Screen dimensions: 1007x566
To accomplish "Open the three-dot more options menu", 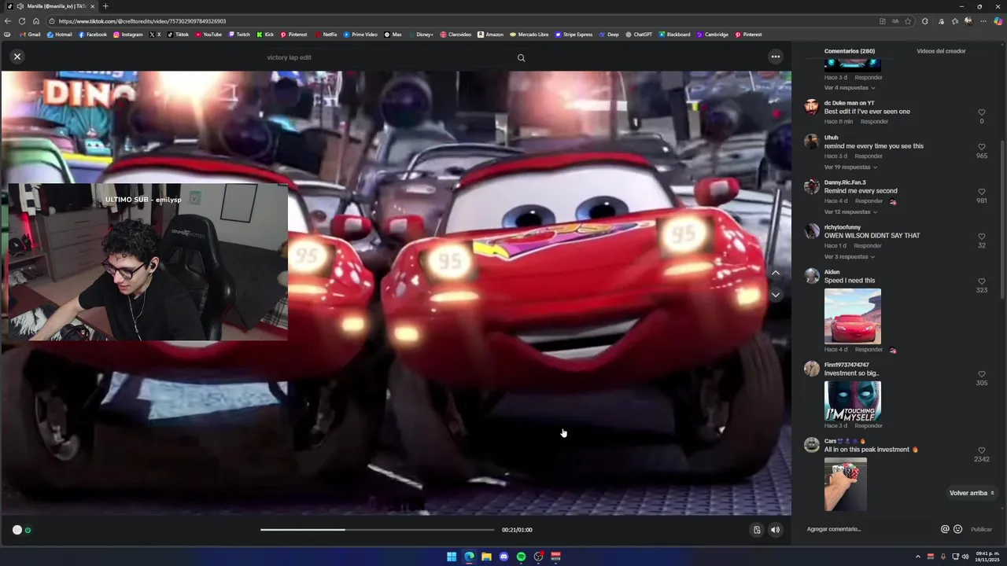I will (x=775, y=57).
